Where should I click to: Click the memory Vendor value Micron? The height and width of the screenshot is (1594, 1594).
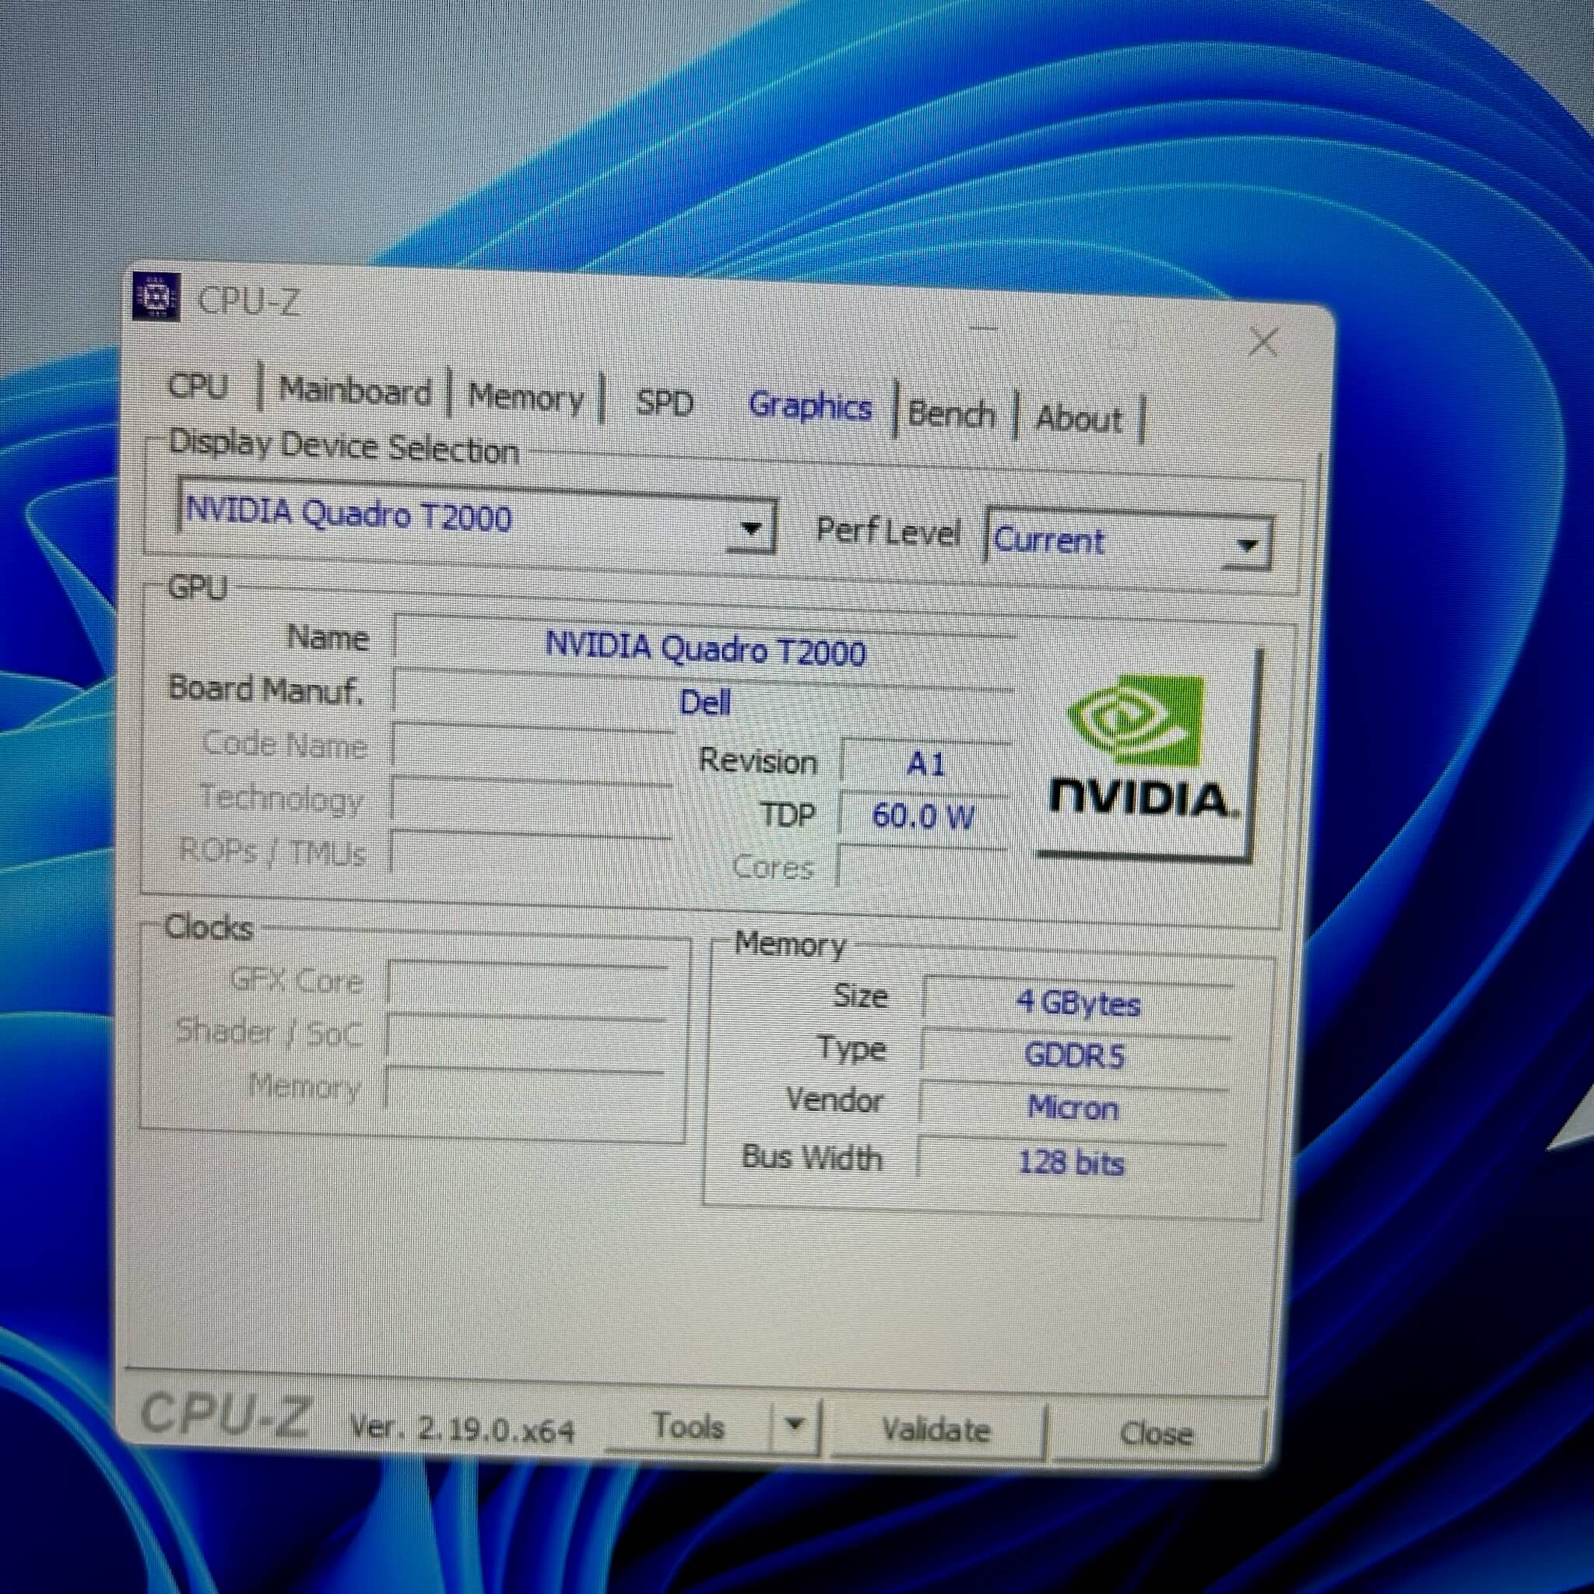point(1073,1108)
